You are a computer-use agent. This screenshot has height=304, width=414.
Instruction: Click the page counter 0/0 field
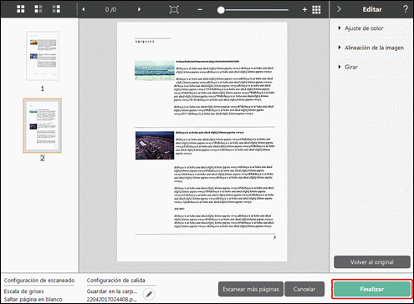pyautogui.click(x=110, y=10)
